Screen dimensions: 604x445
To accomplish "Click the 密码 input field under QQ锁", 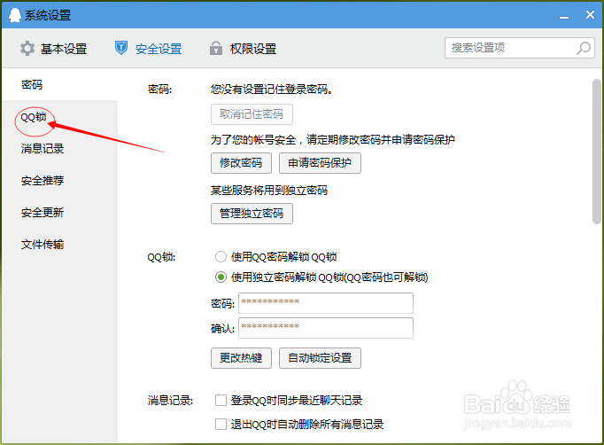I will tap(326, 303).
